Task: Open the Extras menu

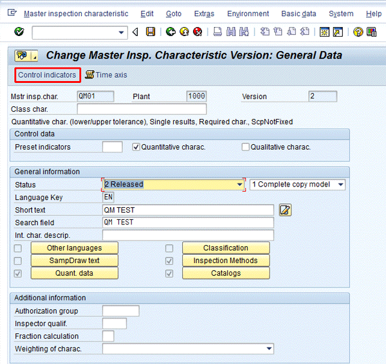Action: click(204, 14)
